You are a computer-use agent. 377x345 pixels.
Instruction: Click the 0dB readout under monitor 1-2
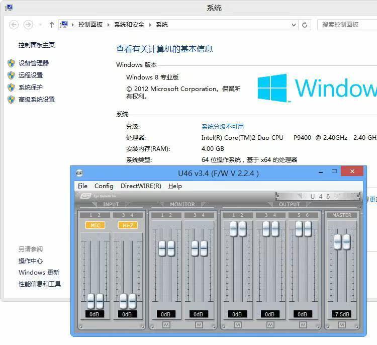coord(166,314)
